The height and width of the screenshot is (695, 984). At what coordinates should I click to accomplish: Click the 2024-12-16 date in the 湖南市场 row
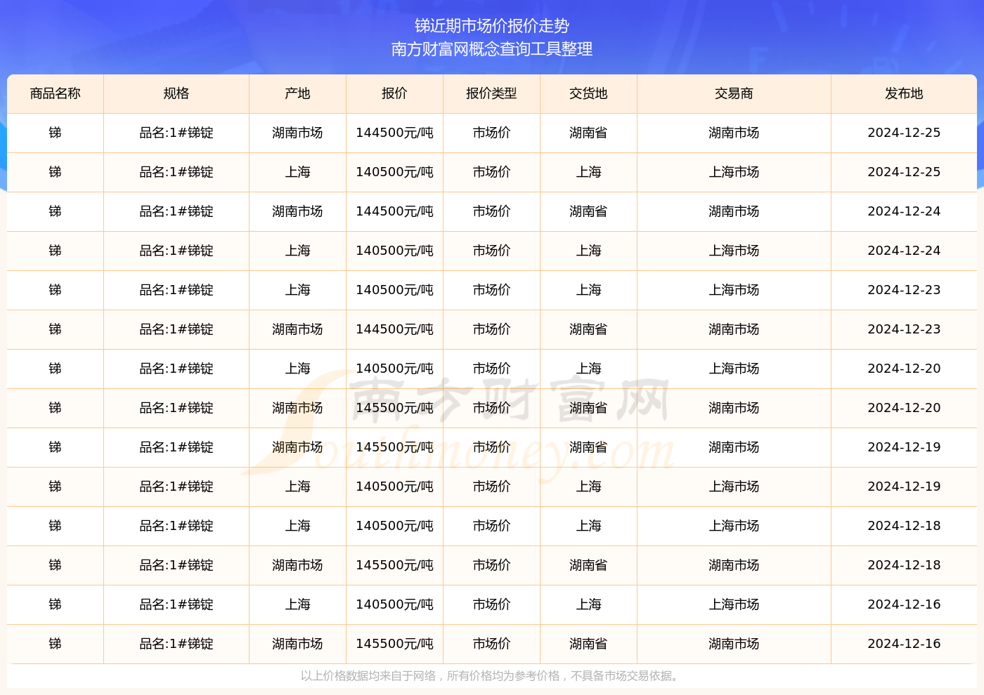(905, 644)
